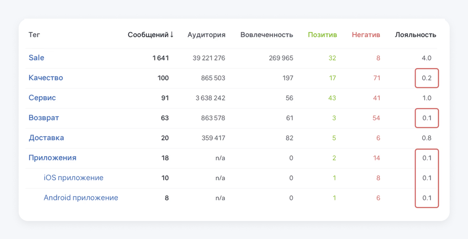This screenshot has width=468, height=239.
Task: Sort by the Лояльность column header
Action: coord(415,35)
